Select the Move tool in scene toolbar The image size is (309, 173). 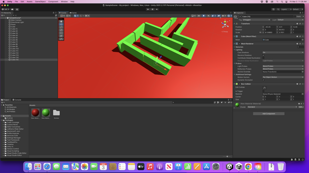(x=61, y=25)
